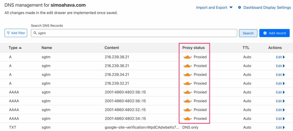Screen dimensions: 293x131
Task: Select the content cell 216.239.36.21
Action: click(117, 66)
